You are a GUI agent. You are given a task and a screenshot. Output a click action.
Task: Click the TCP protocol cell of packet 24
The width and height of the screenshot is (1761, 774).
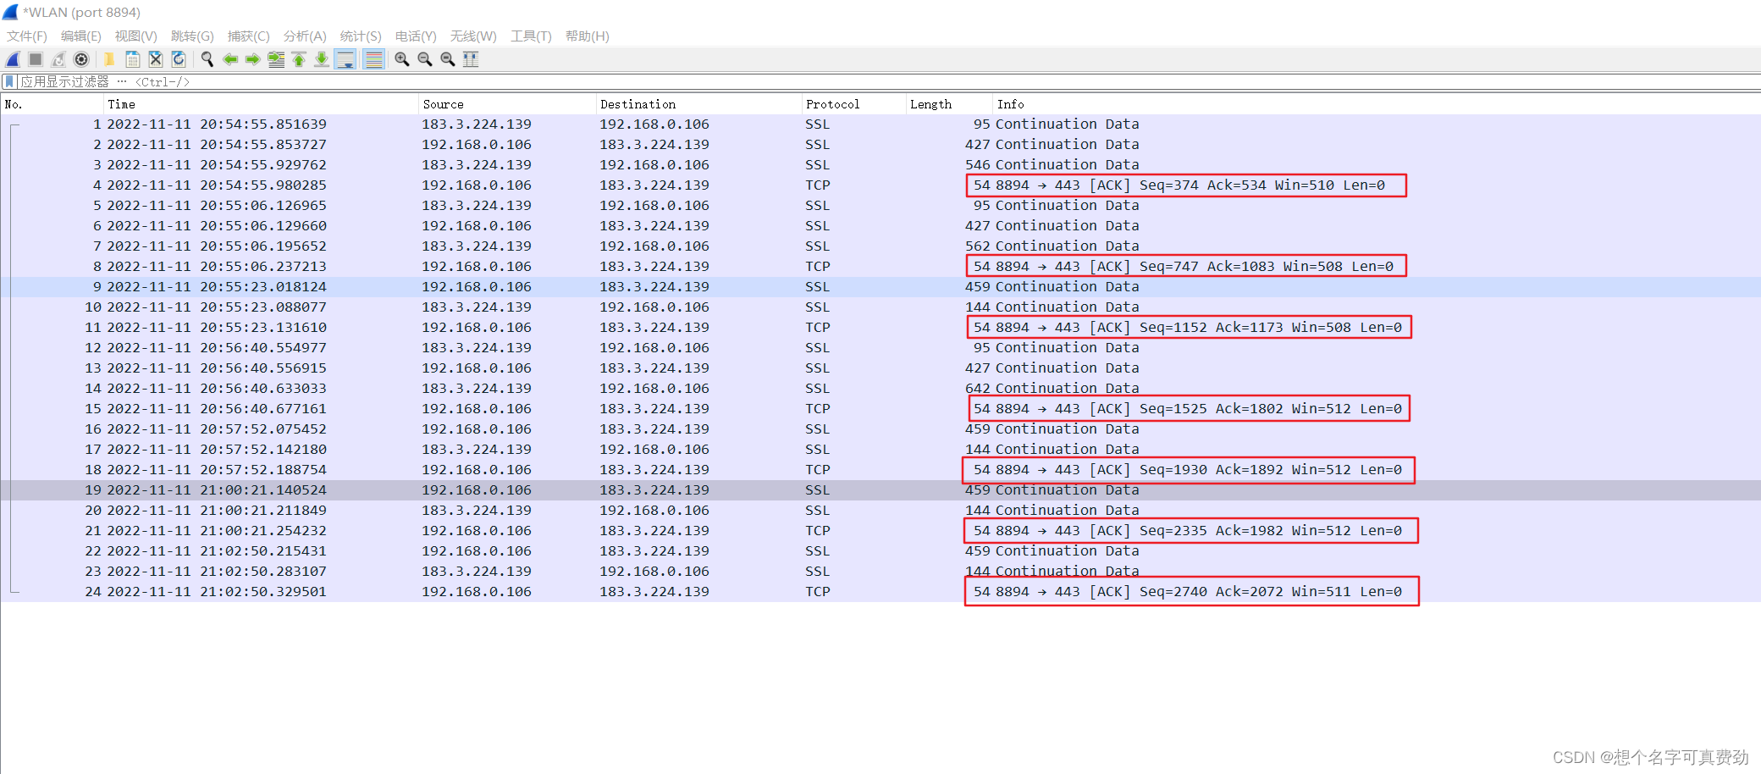pyautogui.click(x=818, y=592)
